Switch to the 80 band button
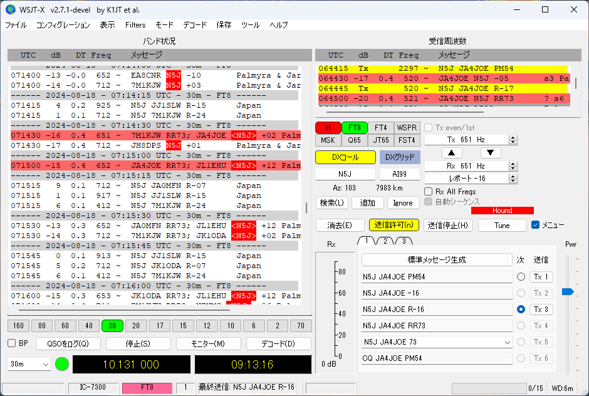 (42, 326)
